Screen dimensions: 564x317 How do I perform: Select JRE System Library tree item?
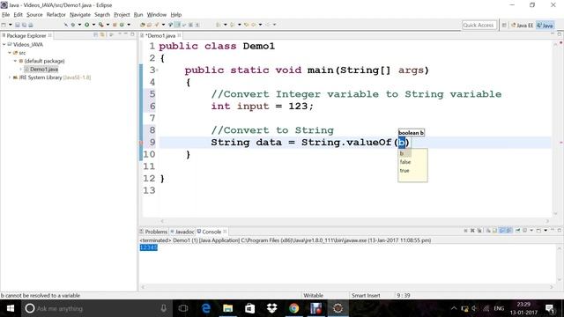coord(52,77)
